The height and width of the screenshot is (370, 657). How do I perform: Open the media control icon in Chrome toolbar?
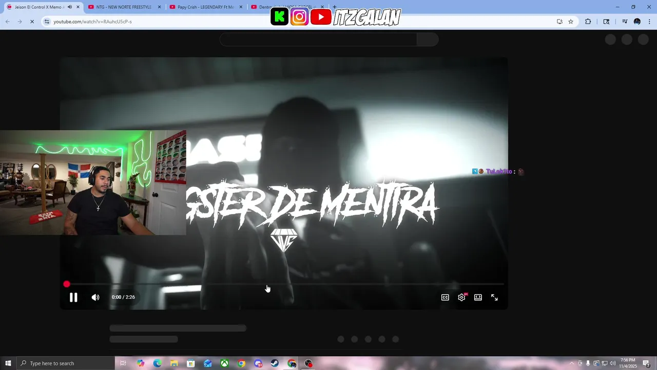click(625, 22)
